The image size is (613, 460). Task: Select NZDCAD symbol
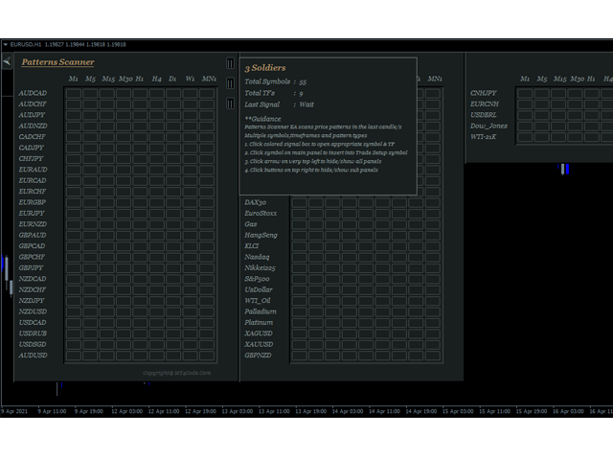click(33, 279)
